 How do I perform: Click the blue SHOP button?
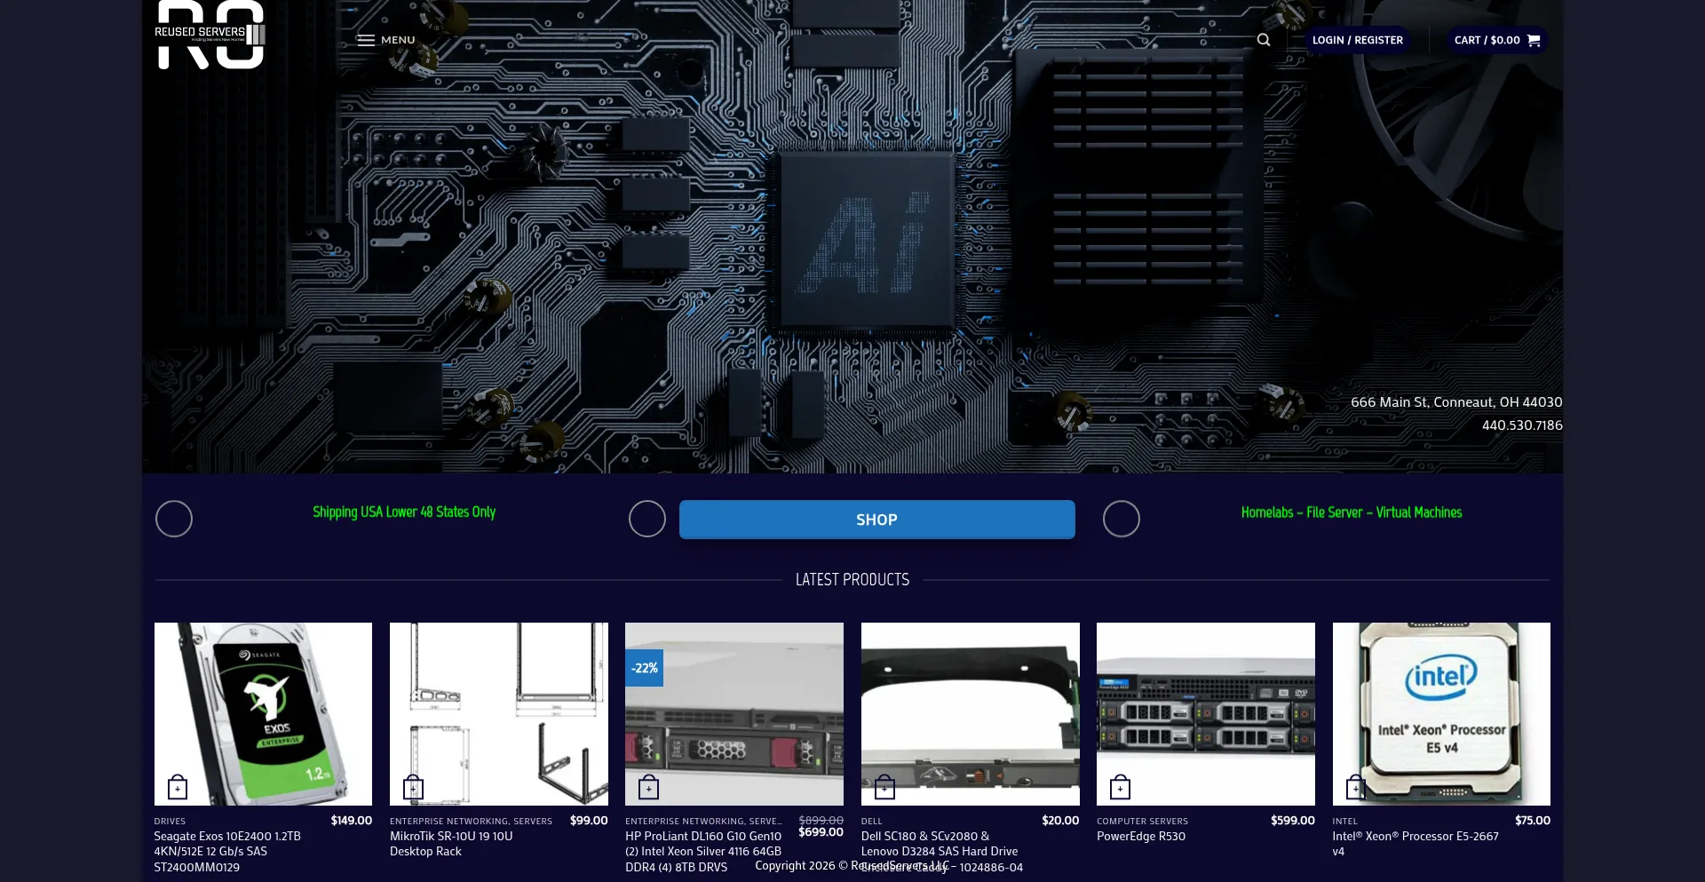tap(876, 520)
